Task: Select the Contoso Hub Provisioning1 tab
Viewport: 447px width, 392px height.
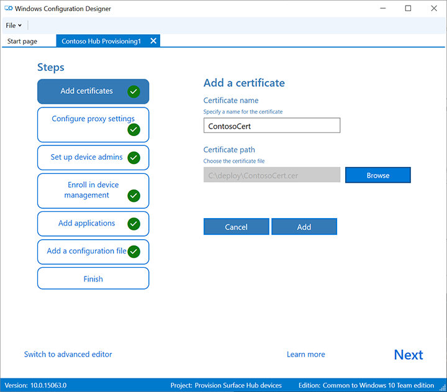Action: [x=101, y=41]
